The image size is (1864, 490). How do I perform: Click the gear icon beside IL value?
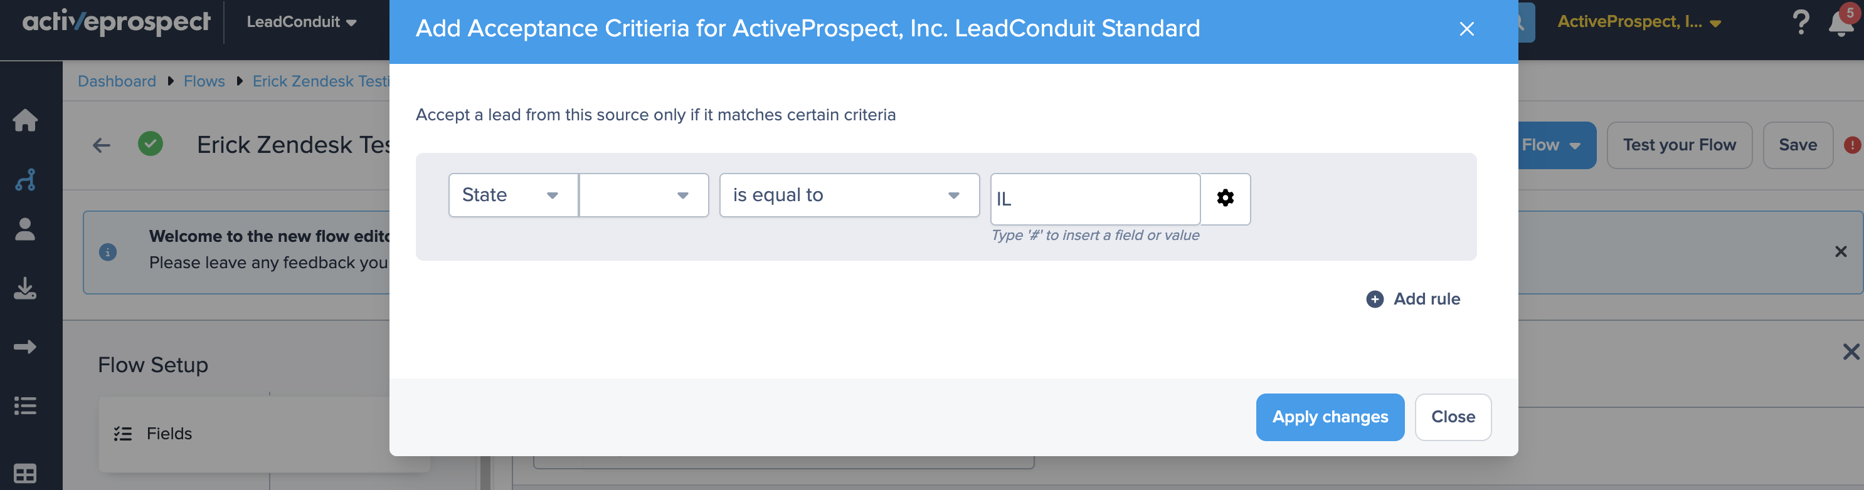point(1225,198)
